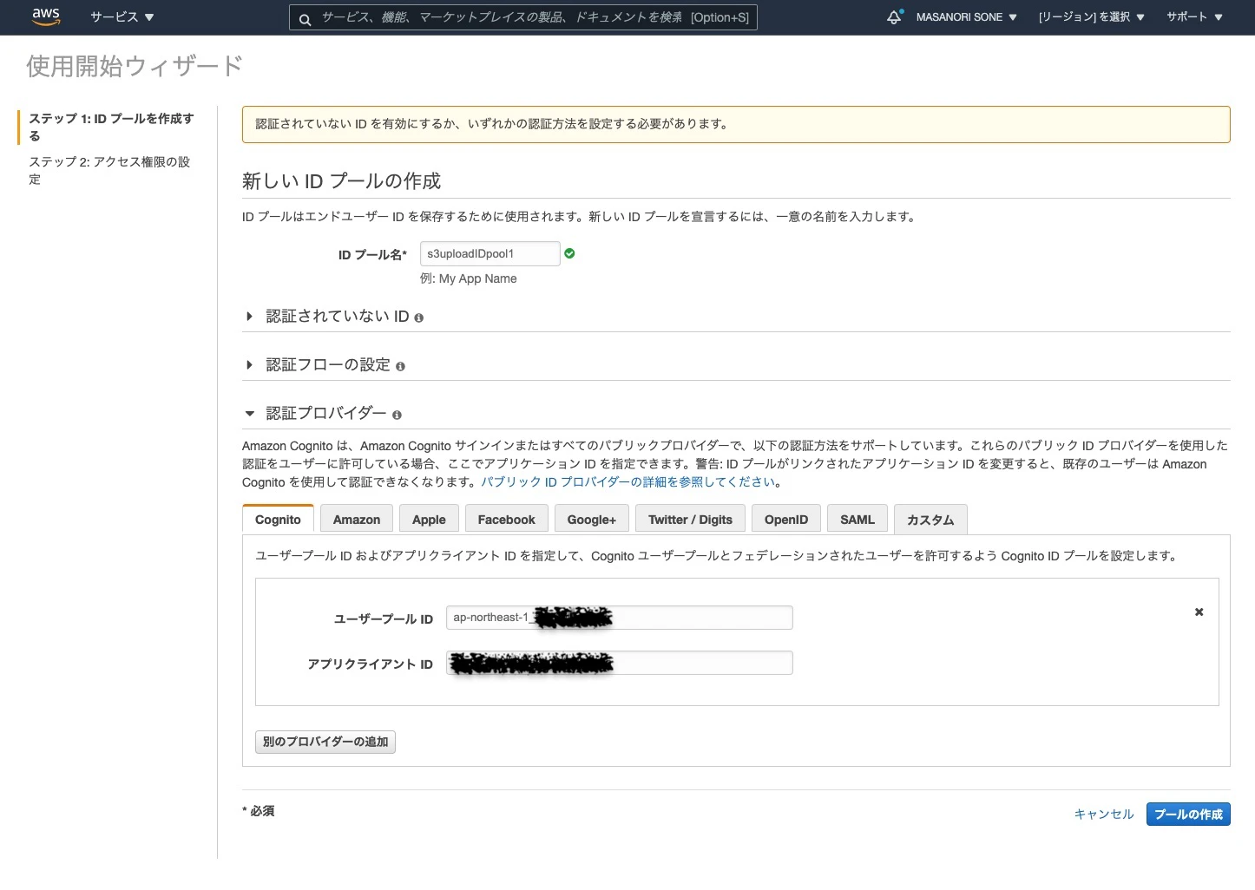Remove the Cognito provider with the X icon

[x=1199, y=612]
